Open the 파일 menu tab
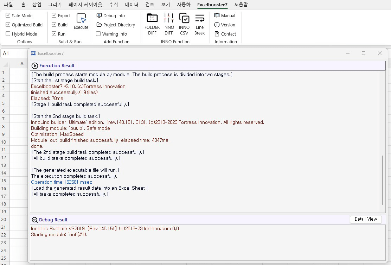391x265 pixels. point(8,5)
